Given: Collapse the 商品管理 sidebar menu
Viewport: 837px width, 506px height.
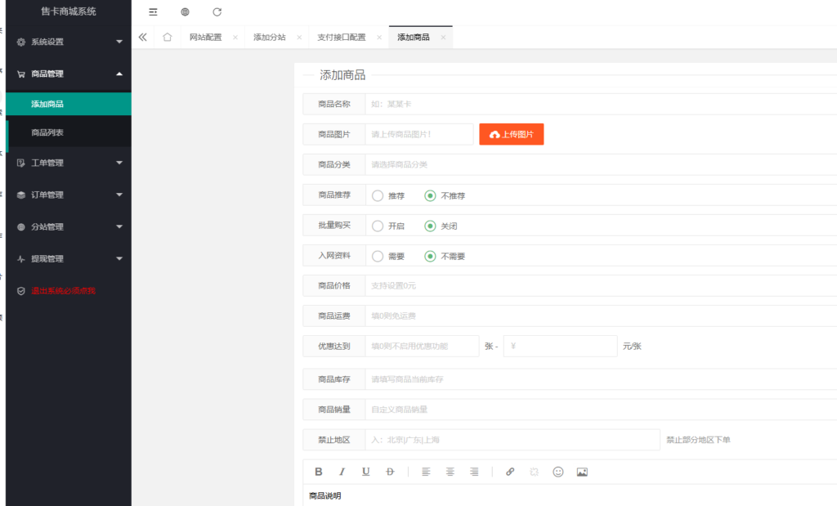Looking at the screenshot, I should point(68,74).
